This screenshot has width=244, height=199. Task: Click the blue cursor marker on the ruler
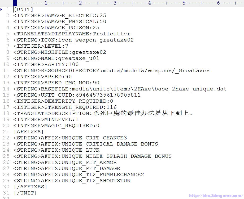(15, 3)
